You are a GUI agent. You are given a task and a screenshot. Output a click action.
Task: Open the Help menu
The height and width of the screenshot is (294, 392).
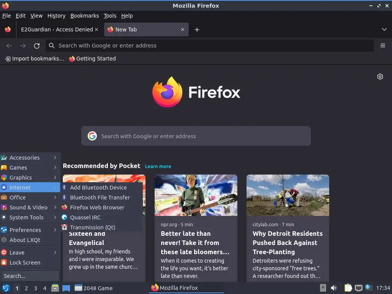pos(127,16)
